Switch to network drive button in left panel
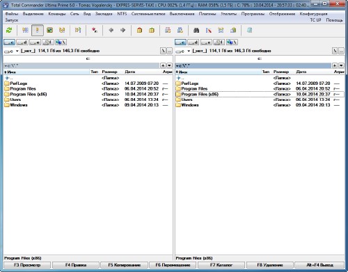The height and width of the screenshot is (272, 348). click(x=61, y=42)
